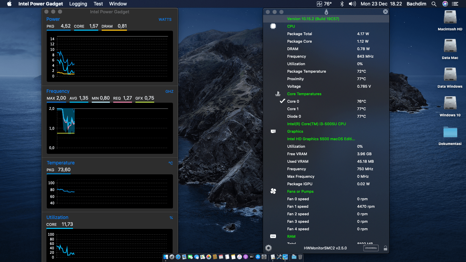Toggle the padlock icon in HWMonitor
The image size is (466, 262).
click(385, 248)
